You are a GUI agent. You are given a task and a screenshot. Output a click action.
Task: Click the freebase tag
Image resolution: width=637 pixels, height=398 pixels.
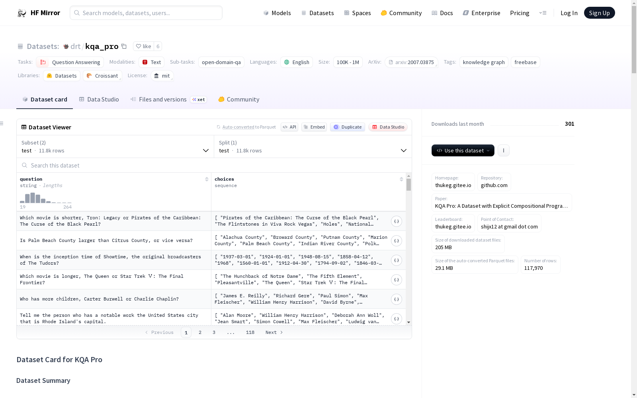525,62
